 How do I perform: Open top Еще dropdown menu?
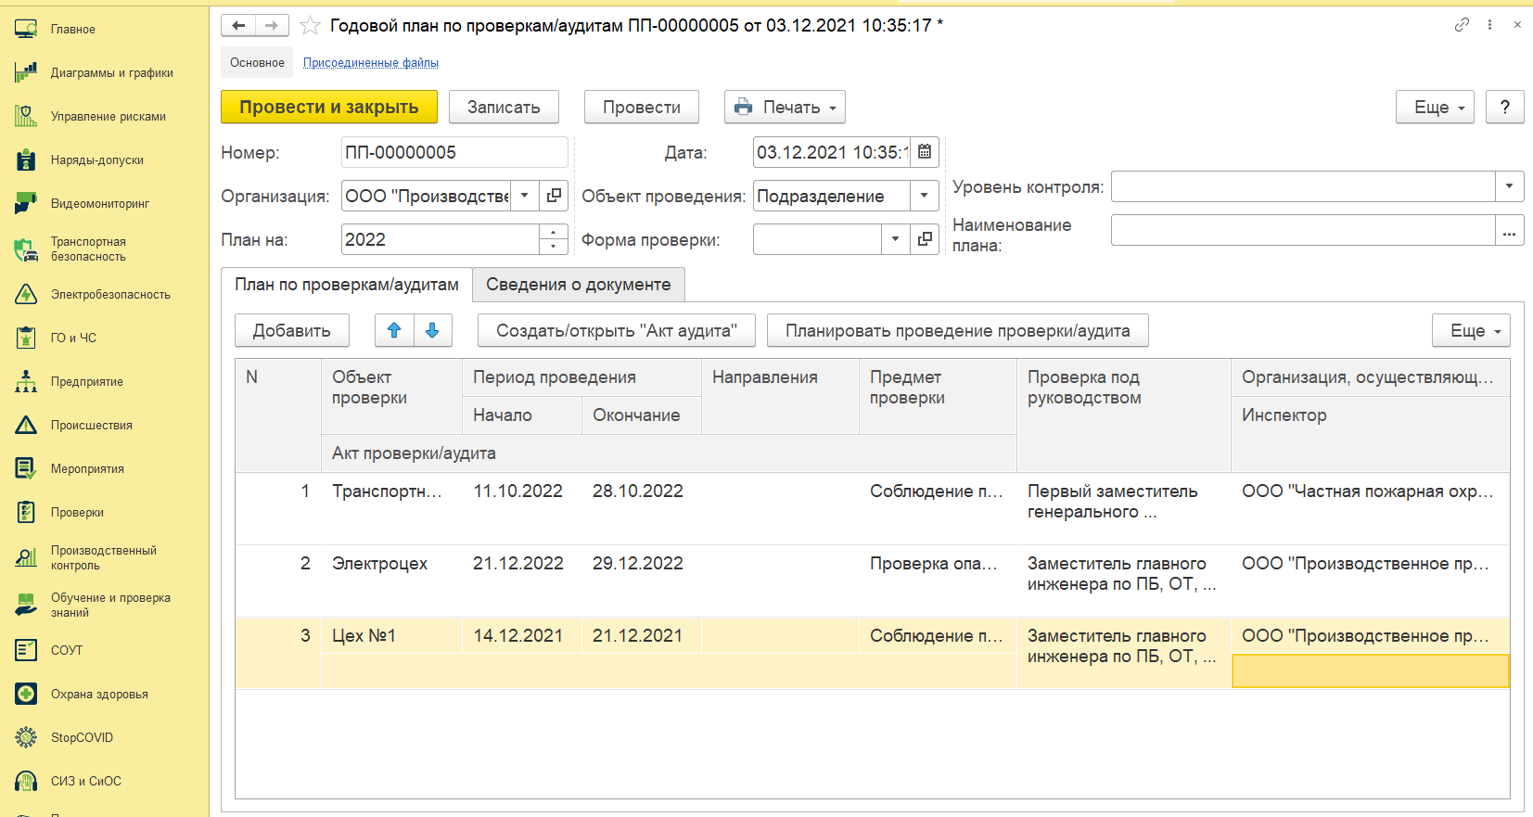click(1435, 107)
